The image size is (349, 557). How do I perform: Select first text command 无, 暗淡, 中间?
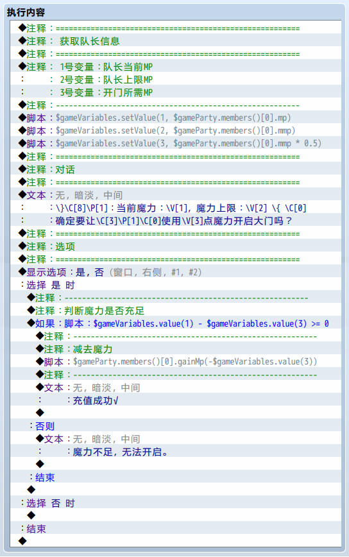click(x=176, y=195)
